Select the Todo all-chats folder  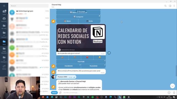pos(4,12)
